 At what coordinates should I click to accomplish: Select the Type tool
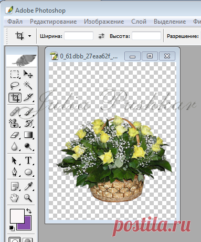click(28, 160)
